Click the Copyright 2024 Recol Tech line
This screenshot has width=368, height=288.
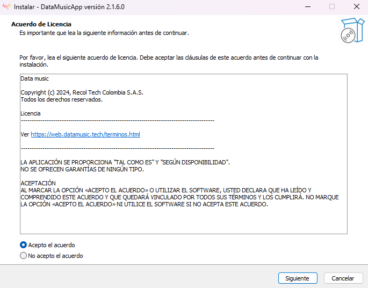pyautogui.click(x=82, y=92)
